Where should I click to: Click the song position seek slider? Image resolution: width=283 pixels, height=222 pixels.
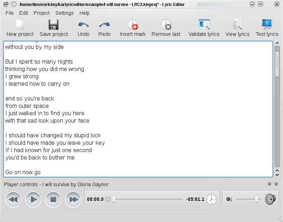pyautogui.click(x=148, y=200)
